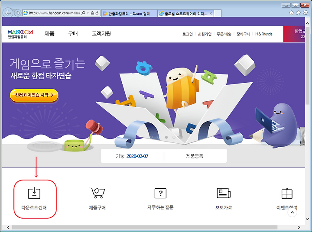Click the horizontal scrollbar thumb
Viewport: 312px width, 232px height.
click(x=145, y=227)
